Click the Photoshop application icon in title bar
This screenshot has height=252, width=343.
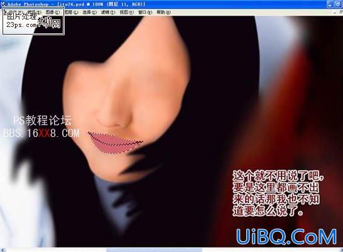point(3,4)
